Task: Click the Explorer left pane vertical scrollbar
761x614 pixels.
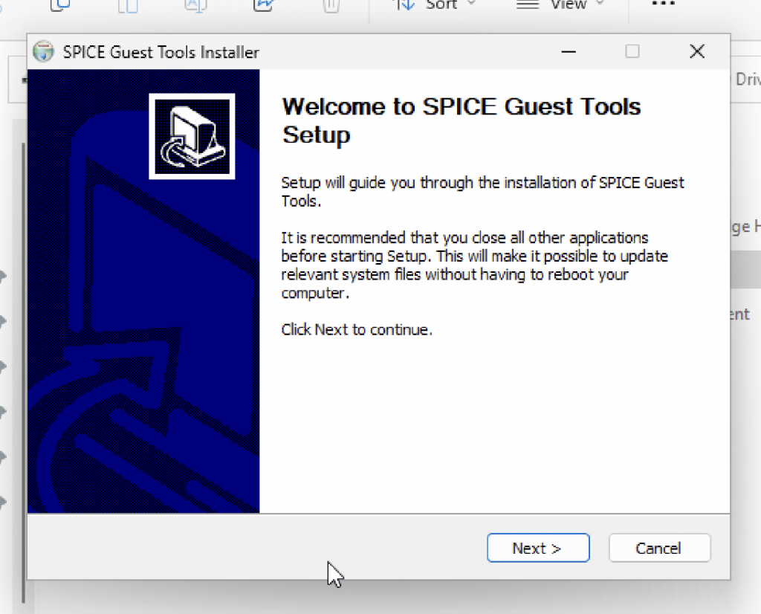Action: click(24, 372)
